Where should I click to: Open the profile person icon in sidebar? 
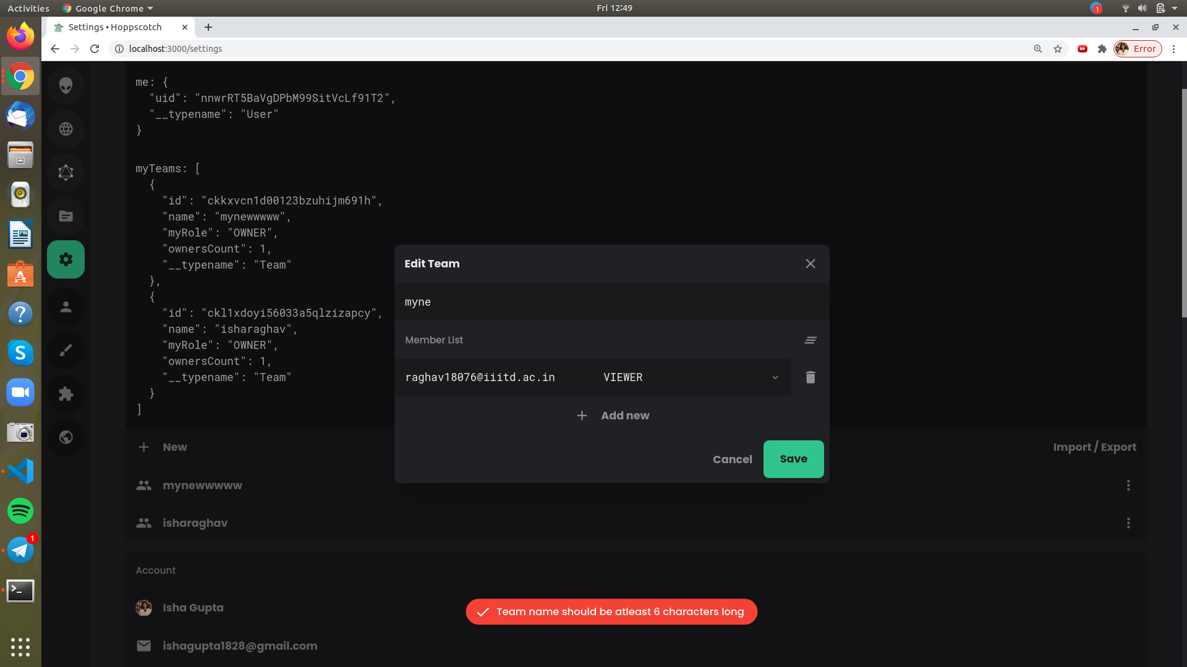(x=66, y=307)
